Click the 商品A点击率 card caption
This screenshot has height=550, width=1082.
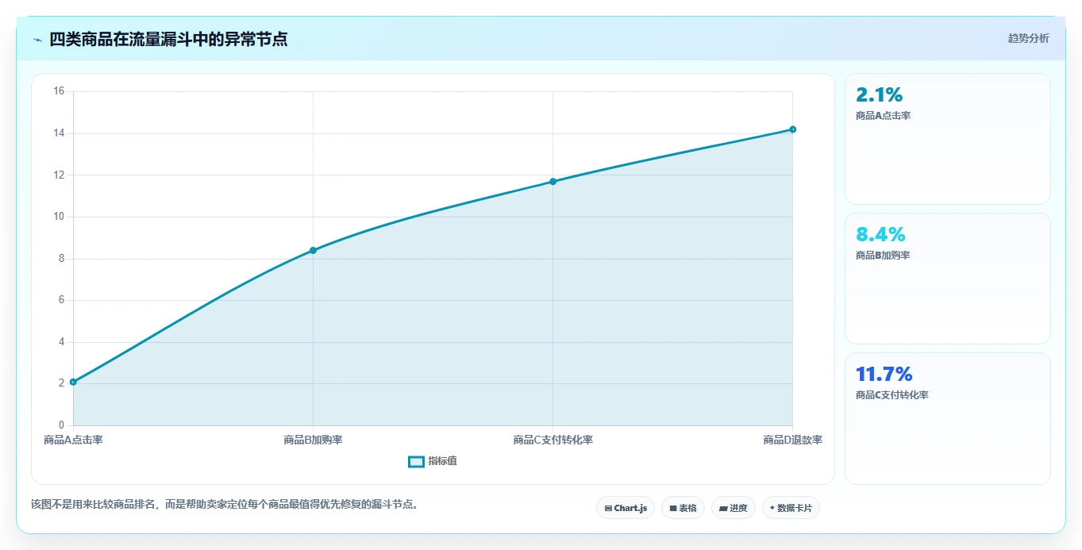883,116
